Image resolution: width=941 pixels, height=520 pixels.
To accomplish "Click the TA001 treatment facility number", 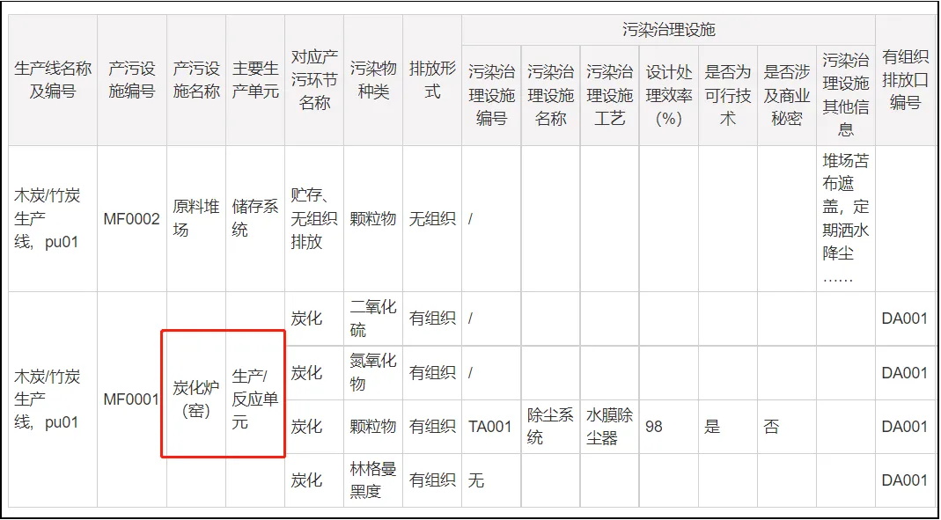I will [490, 427].
